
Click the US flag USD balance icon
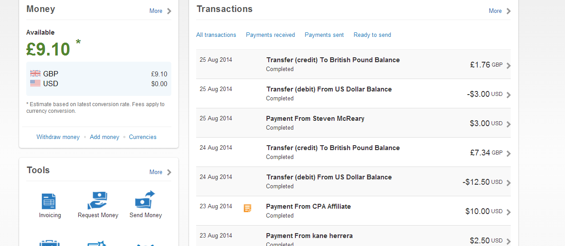pos(35,83)
